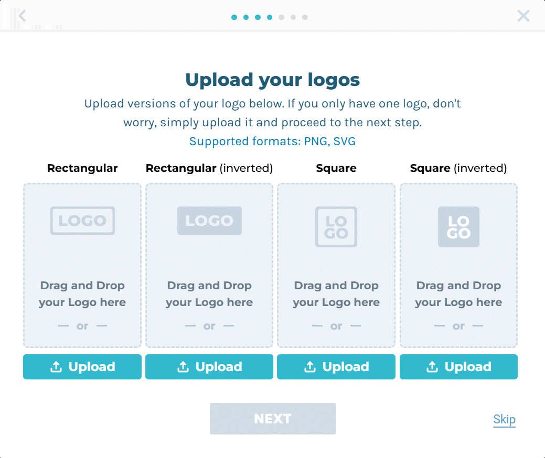Click the Rectangular logo placeholder icon
This screenshot has width=545, height=458.
[82, 221]
